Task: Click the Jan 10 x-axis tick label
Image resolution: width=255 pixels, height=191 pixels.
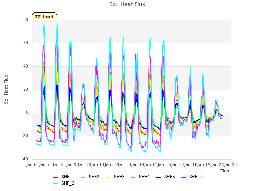Action: (x=84, y=164)
